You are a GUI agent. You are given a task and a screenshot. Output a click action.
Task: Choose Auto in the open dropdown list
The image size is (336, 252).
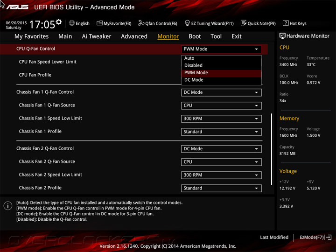point(221,58)
